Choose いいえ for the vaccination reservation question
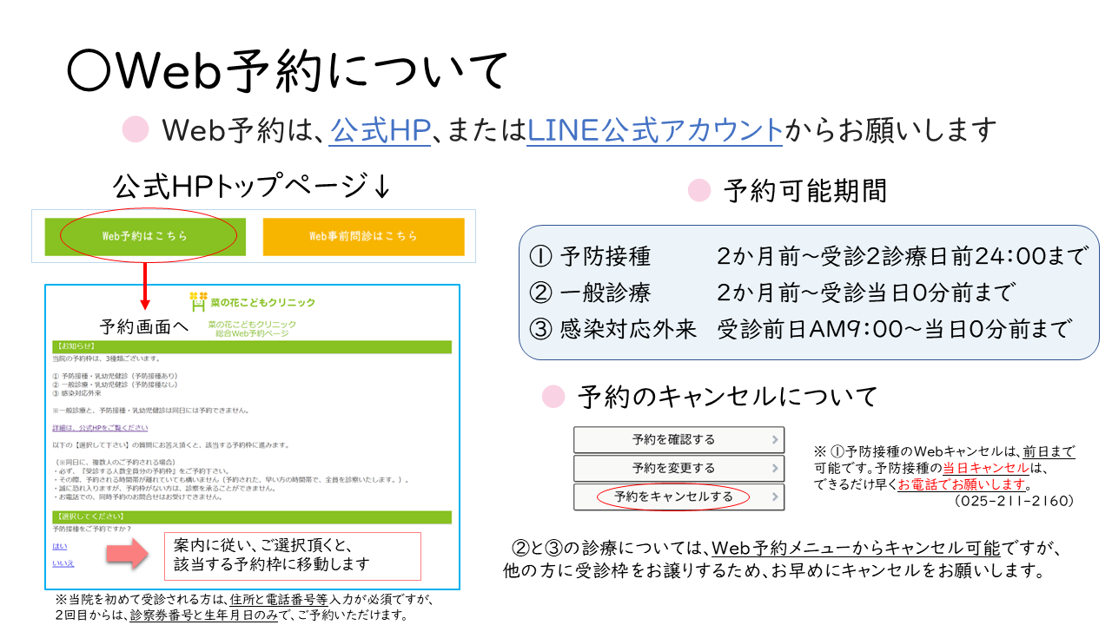Screen dimensions: 1112x625 [63, 563]
